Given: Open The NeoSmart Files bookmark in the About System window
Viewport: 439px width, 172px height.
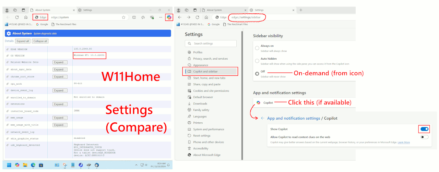Looking at the screenshot, I should pos(64,24).
